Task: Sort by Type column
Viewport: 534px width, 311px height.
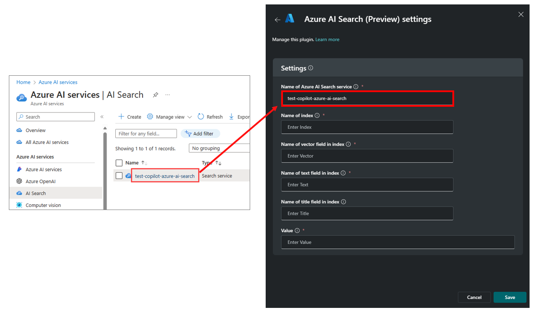Action: (212, 163)
